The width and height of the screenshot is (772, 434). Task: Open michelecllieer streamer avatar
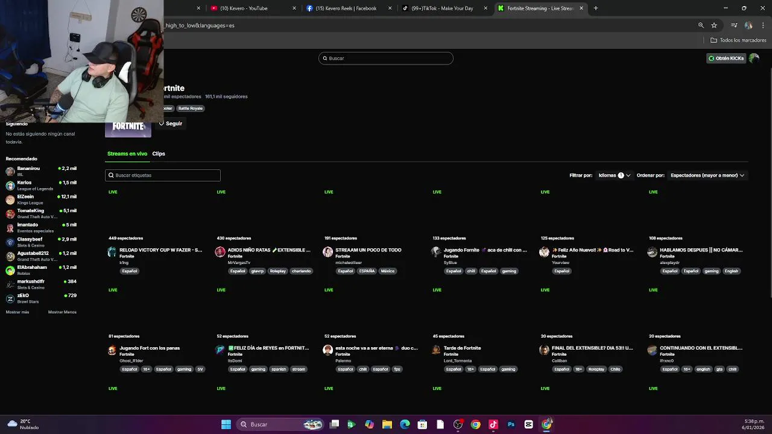[327, 252]
